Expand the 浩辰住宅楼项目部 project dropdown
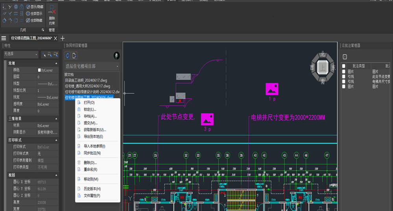This screenshot has width=393, height=211. (92, 66)
